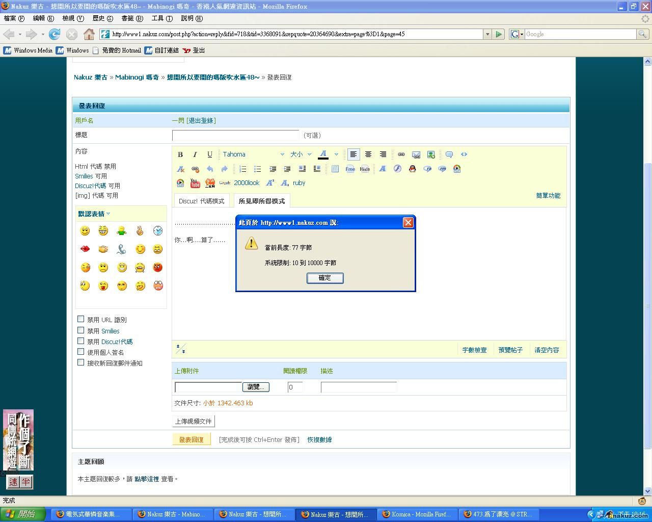This screenshot has width=652, height=522.
Task: Click the 瀏覽... file browse button
Action: click(256, 387)
